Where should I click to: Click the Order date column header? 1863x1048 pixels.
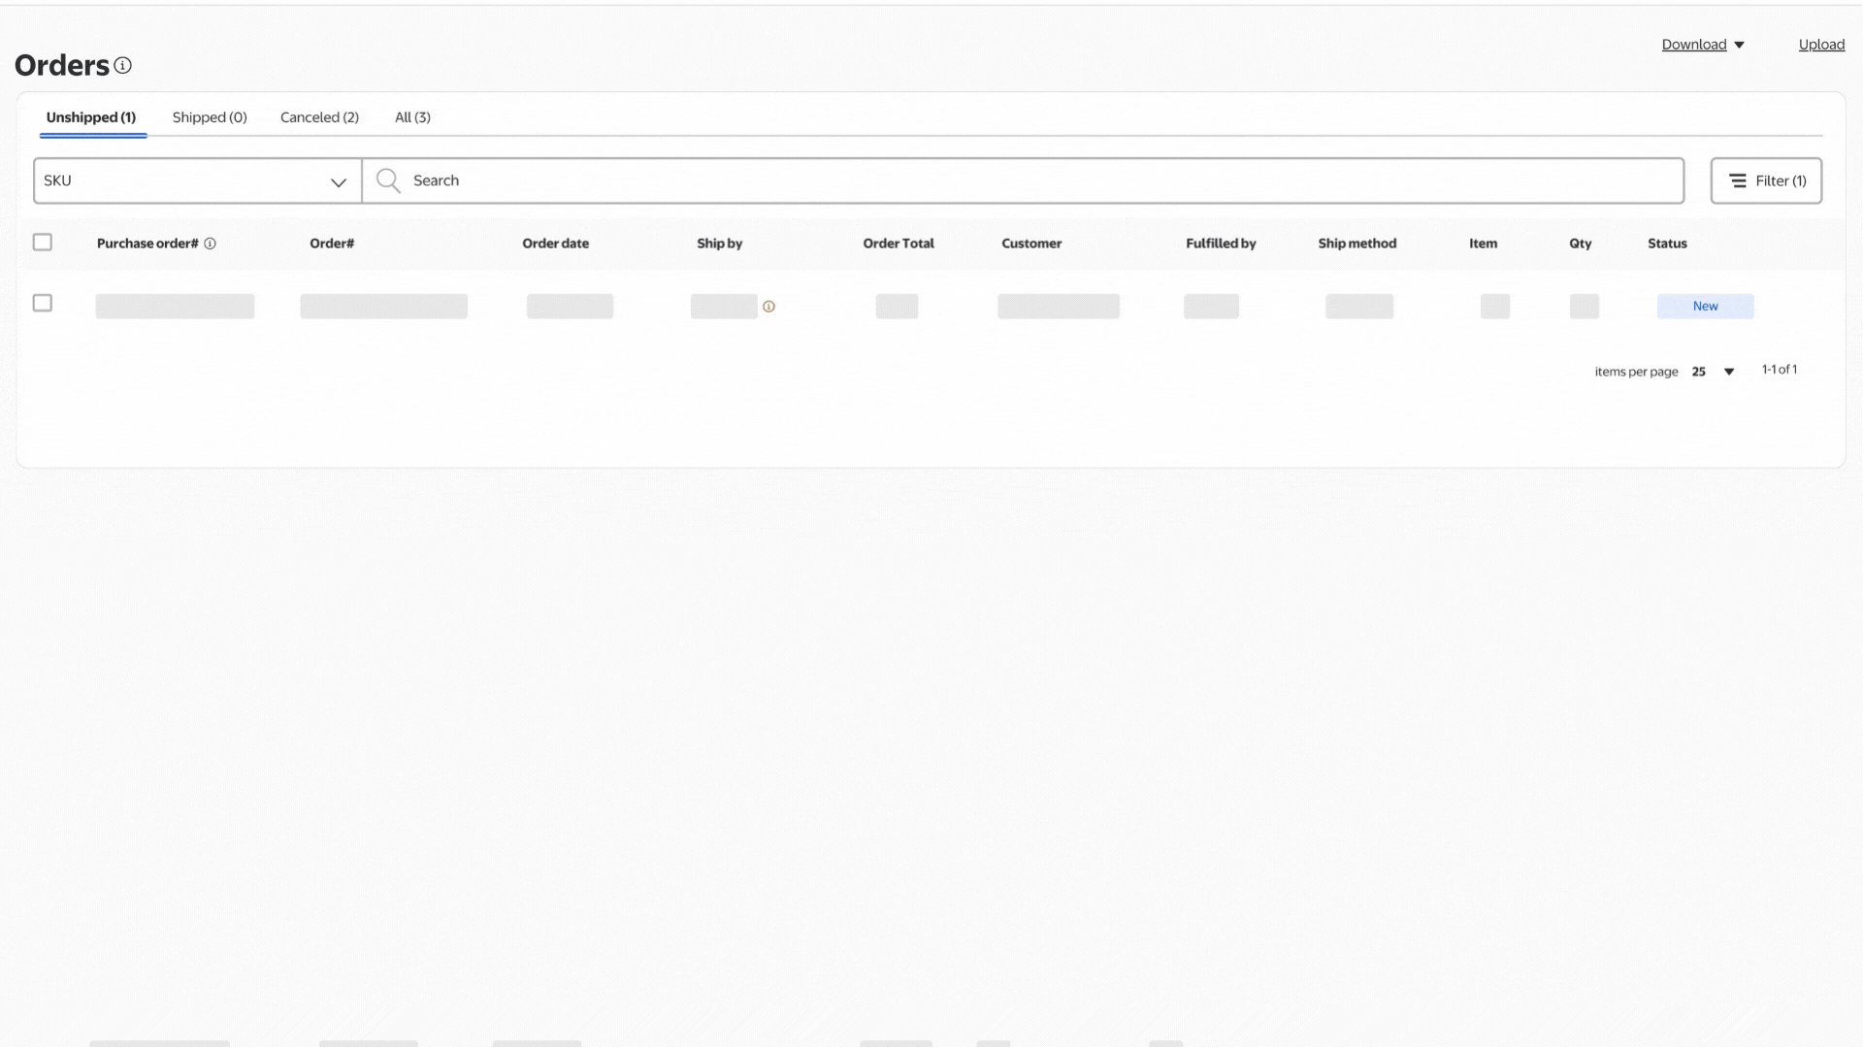[x=555, y=244]
